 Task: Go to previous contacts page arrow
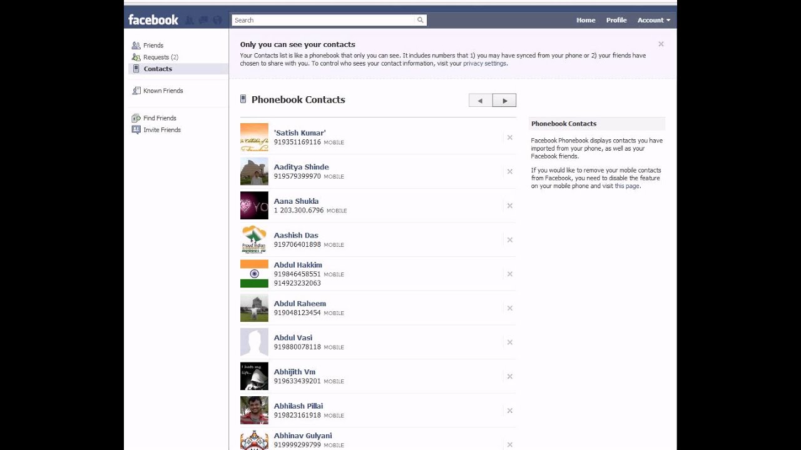coord(481,100)
